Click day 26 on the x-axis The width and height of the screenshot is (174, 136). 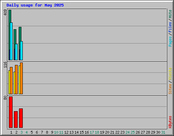click(138, 132)
